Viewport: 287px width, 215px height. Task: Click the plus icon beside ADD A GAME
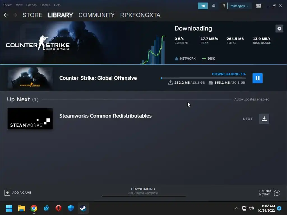(7, 193)
